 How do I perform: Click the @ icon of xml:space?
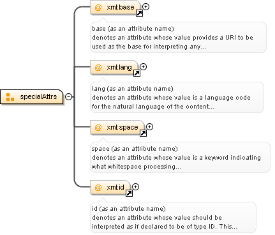pyautogui.click(x=98, y=128)
